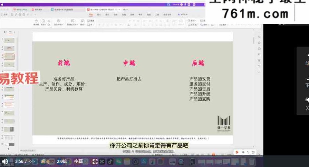This screenshot has height=167, width=309.
Task: Add a new slide with the plus below thumbnails
Action: coord(8,149)
